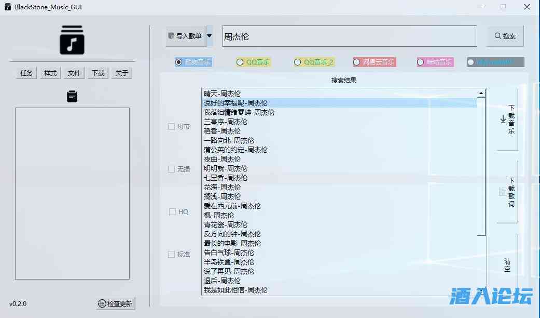Click the 下载音乐 button
Viewport: 540px width, 318px height.
(x=507, y=120)
